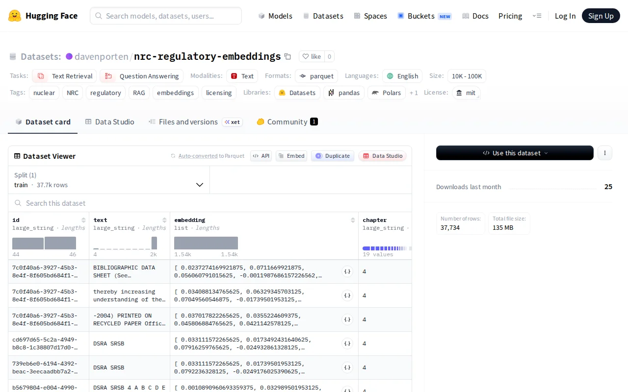Image resolution: width=628 pixels, height=392 pixels.
Task: Click the Polars library tag
Action: pos(387,93)
